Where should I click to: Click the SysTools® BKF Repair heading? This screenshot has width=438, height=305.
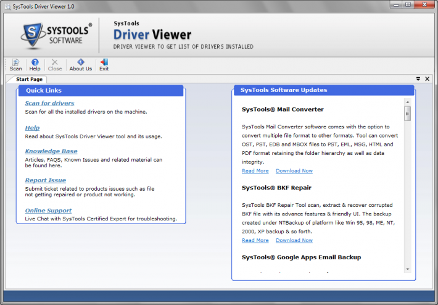(x=276, y=188)
